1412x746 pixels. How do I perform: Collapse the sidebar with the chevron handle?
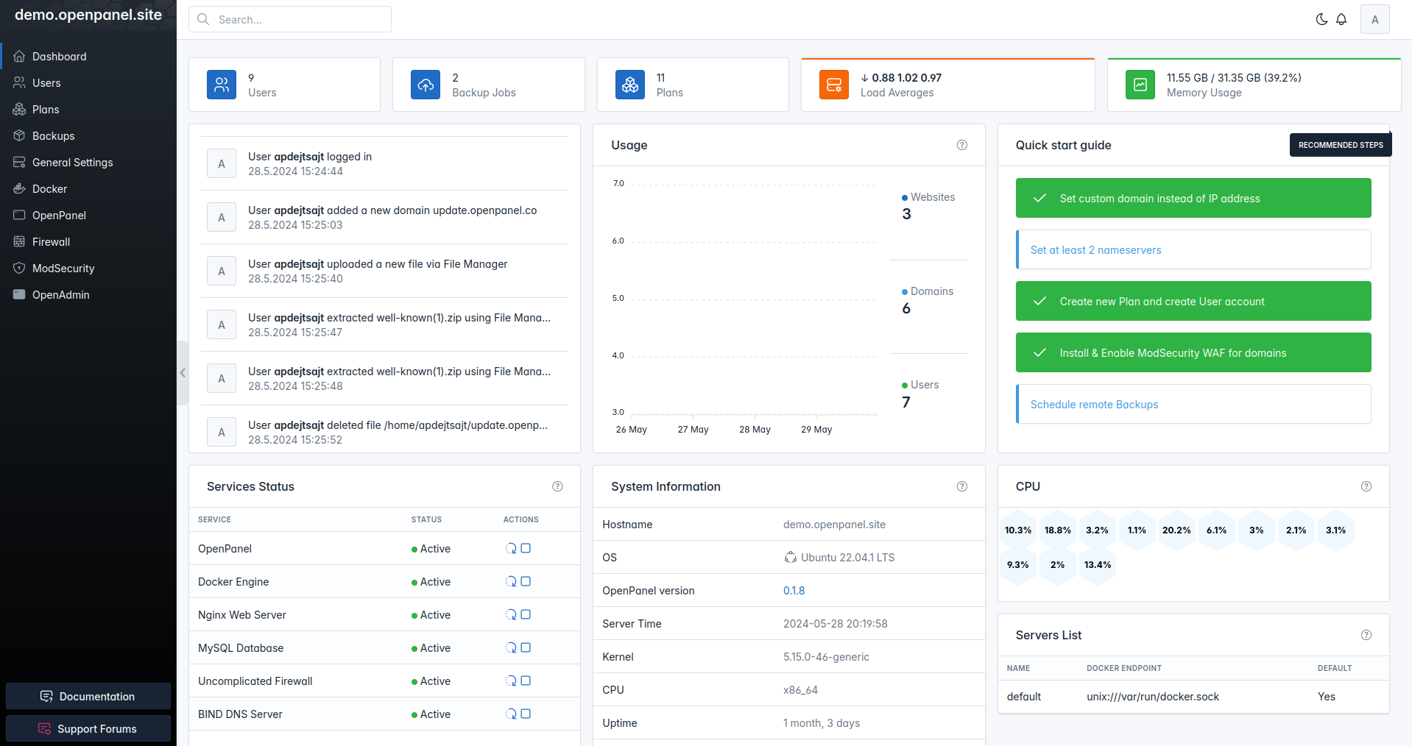click(183, 373)
